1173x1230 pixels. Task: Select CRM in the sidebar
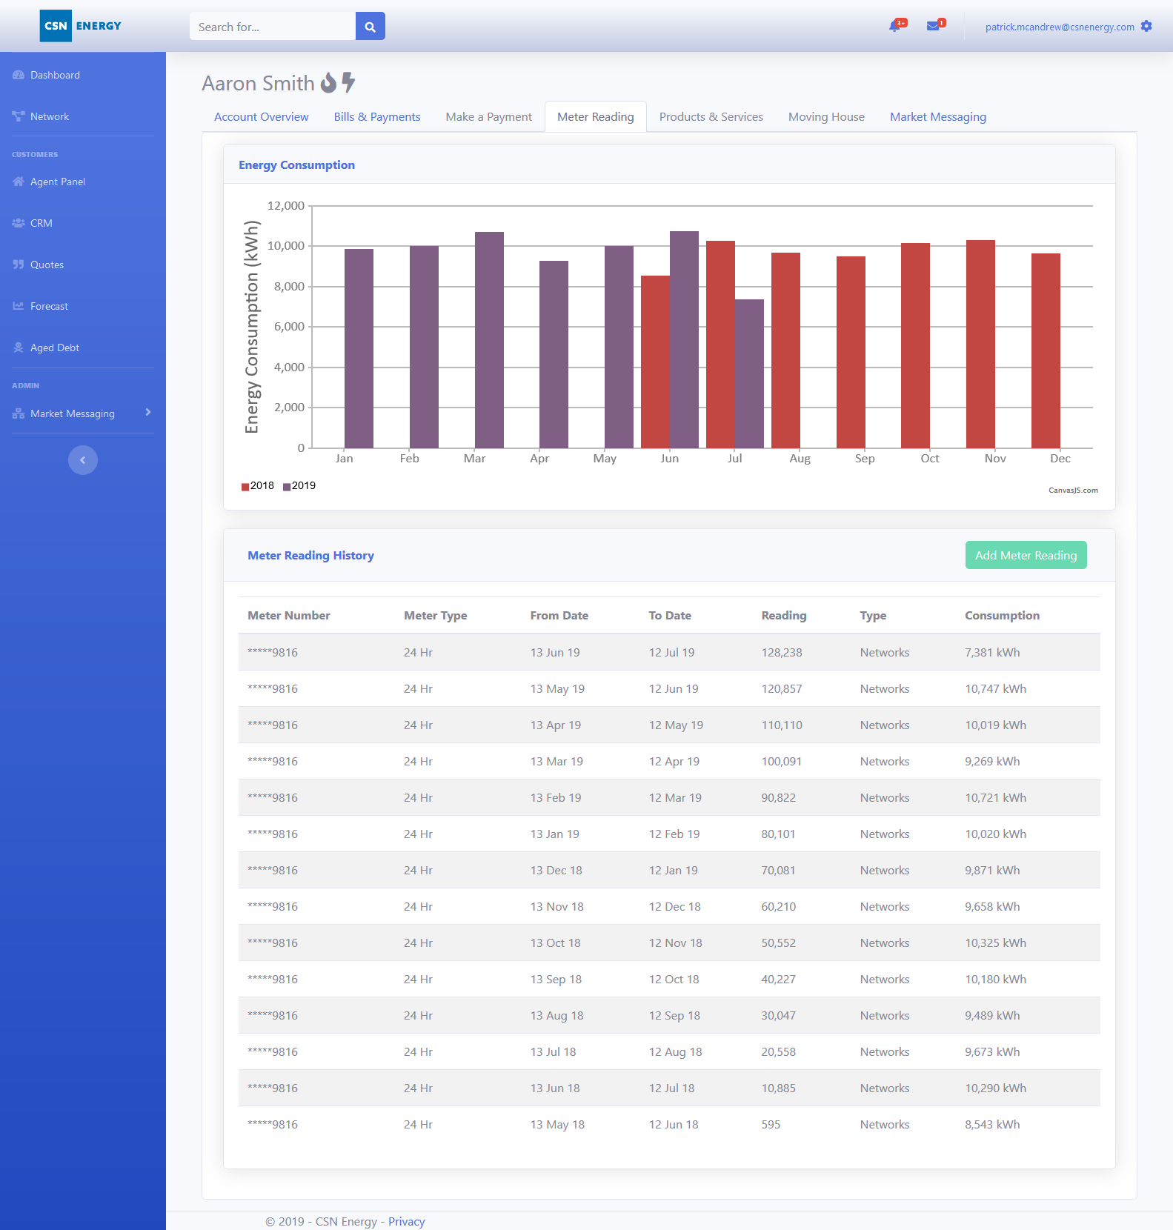[x=41, y=223]
